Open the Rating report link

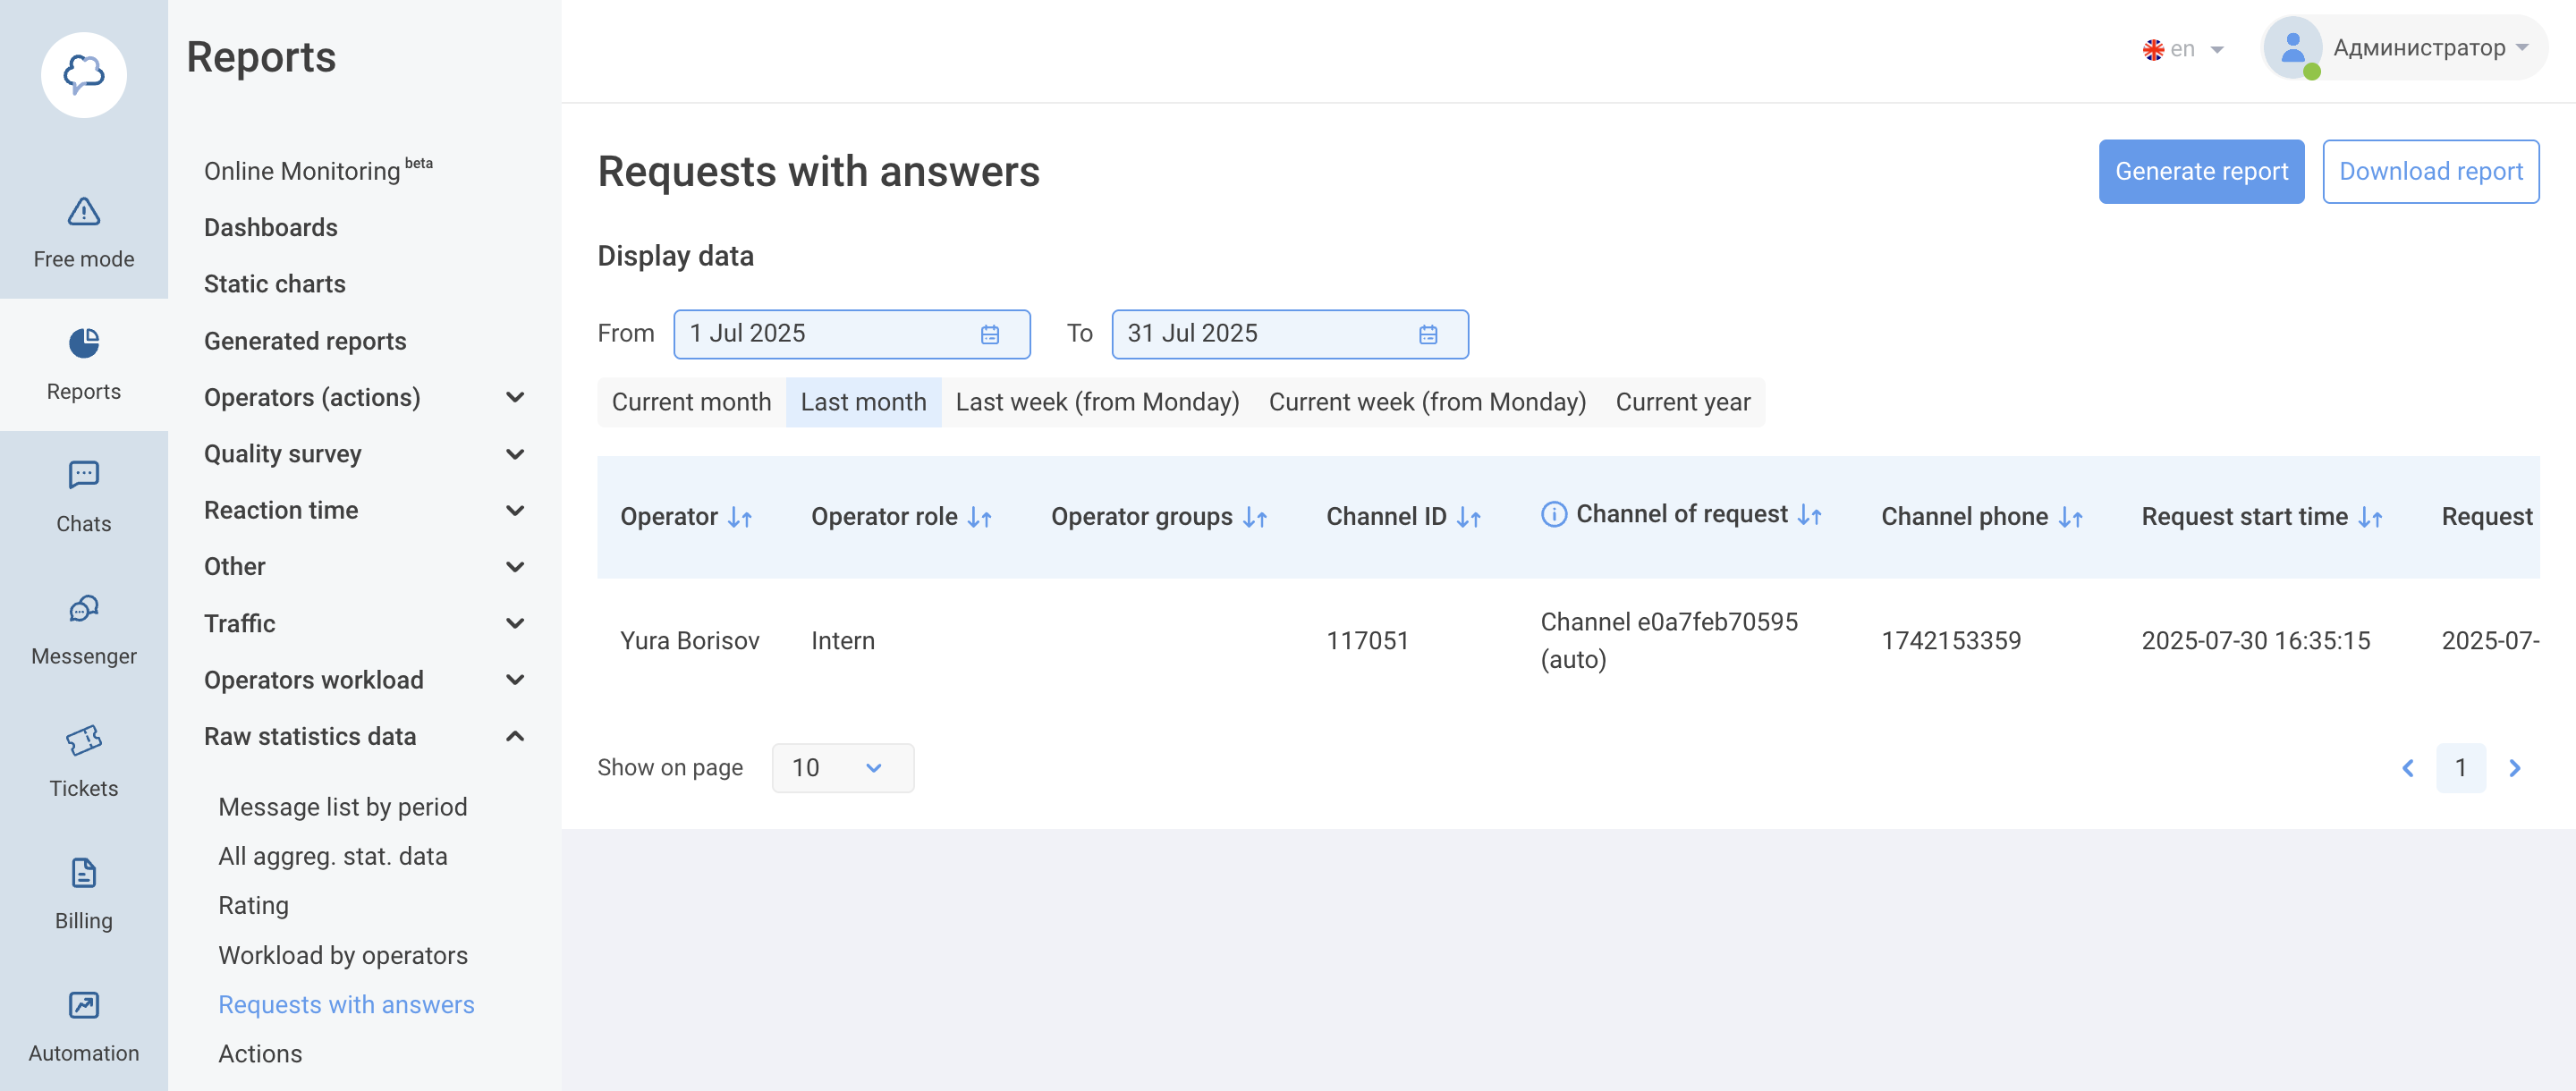pos(253,906)
